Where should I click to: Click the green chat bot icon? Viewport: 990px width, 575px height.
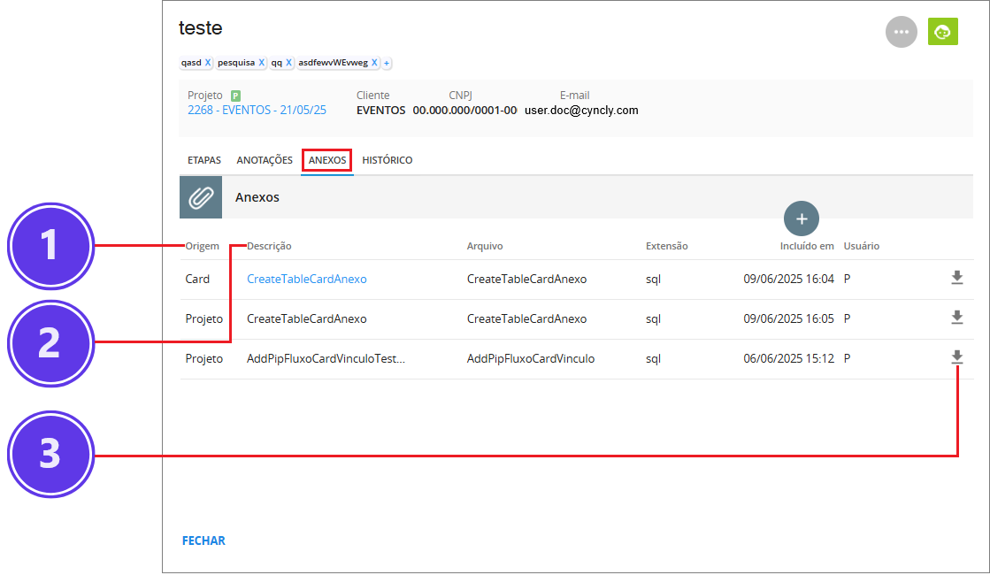click(942, 32)
